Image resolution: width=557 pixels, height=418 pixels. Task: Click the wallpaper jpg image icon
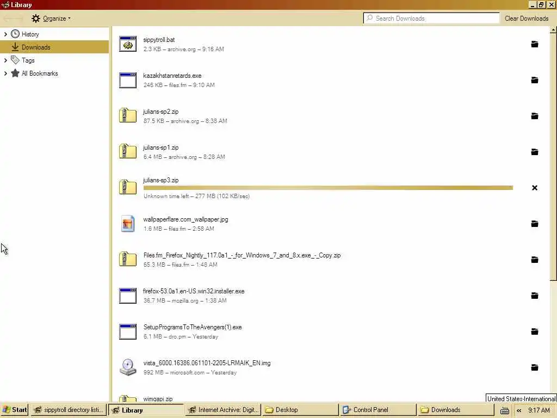(x=128, y=224)
